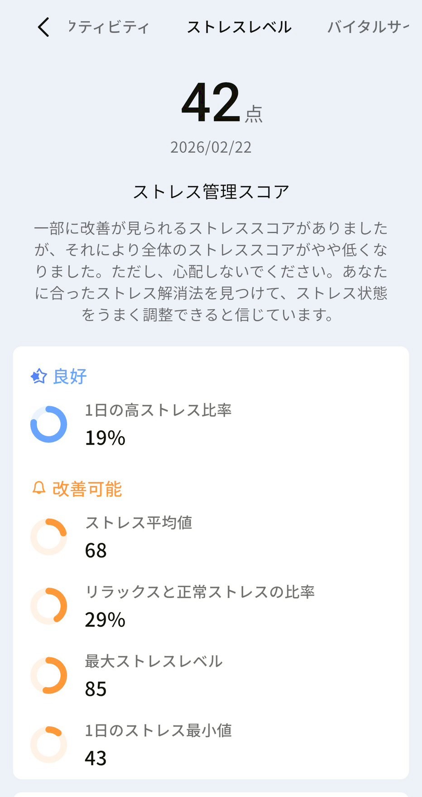Tap the date 2026/02/22
The image size is (422, 797).
[211, 147]
